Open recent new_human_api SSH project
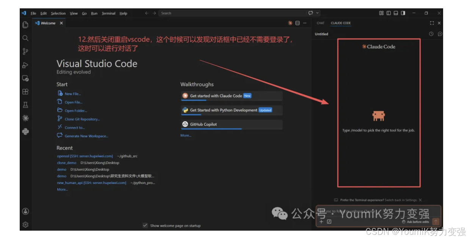 pyautogui.click(x=91, y=183)
